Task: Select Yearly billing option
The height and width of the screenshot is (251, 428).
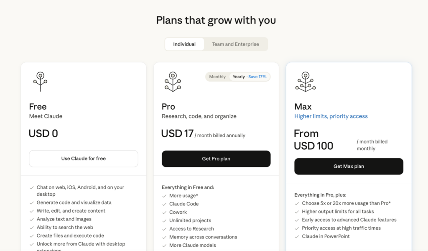Action: pos(239,77)
